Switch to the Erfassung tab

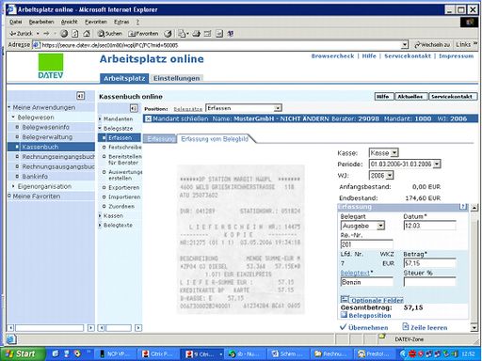(160, 139)
